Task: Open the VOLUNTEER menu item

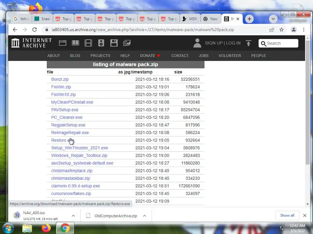Action: pos(230,56)
